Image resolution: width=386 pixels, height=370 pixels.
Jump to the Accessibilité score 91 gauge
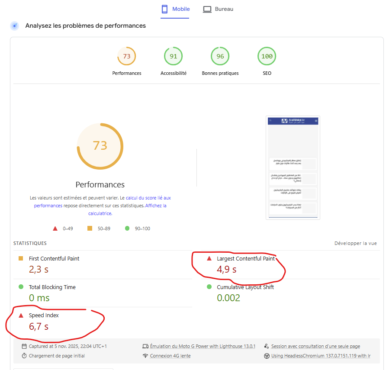pos(173,56)
